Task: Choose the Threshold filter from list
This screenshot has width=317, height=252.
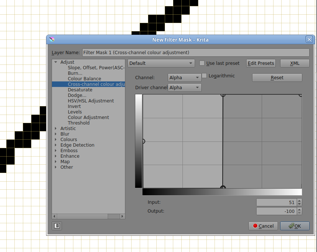Action: pos(79,123)
